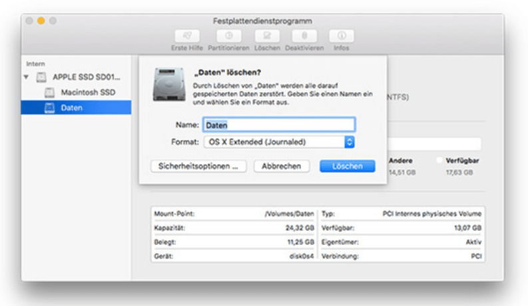Collapse the APPLE SSD disclosure triangle

pyautogui.click(x=26, y=77)
